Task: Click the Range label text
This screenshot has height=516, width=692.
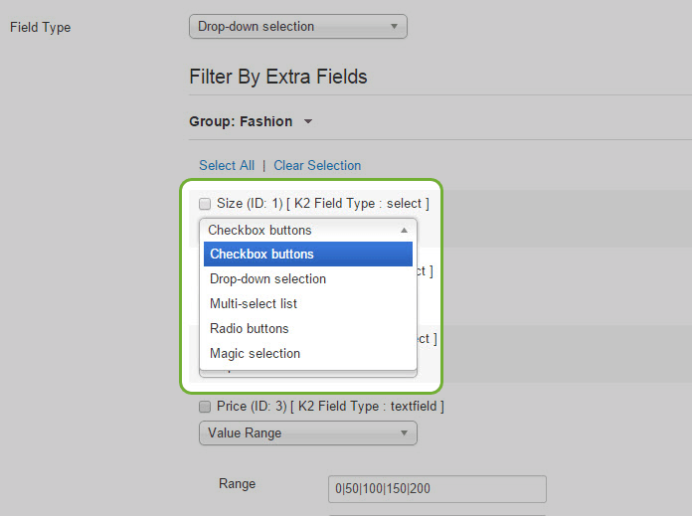Action: (237, 484)
